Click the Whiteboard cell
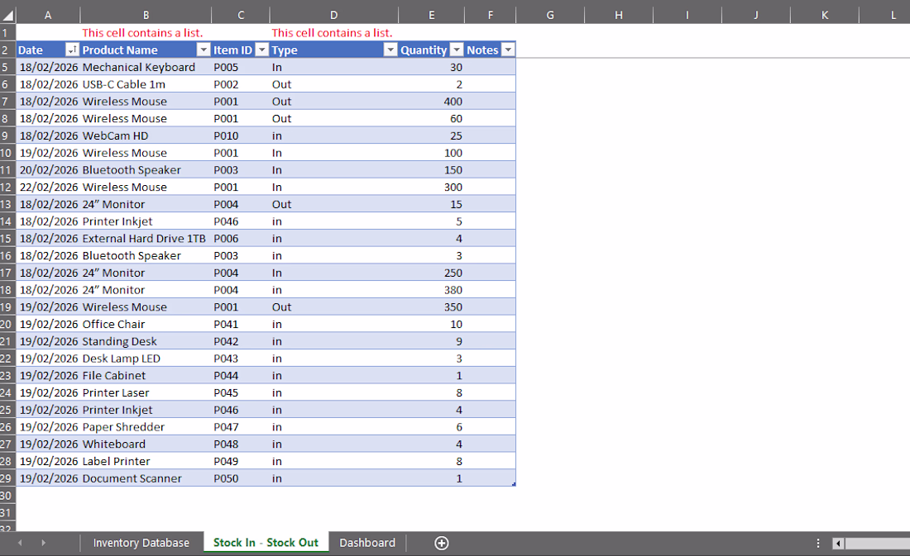The width and height of the screenshot is (910, 556). 145,444
